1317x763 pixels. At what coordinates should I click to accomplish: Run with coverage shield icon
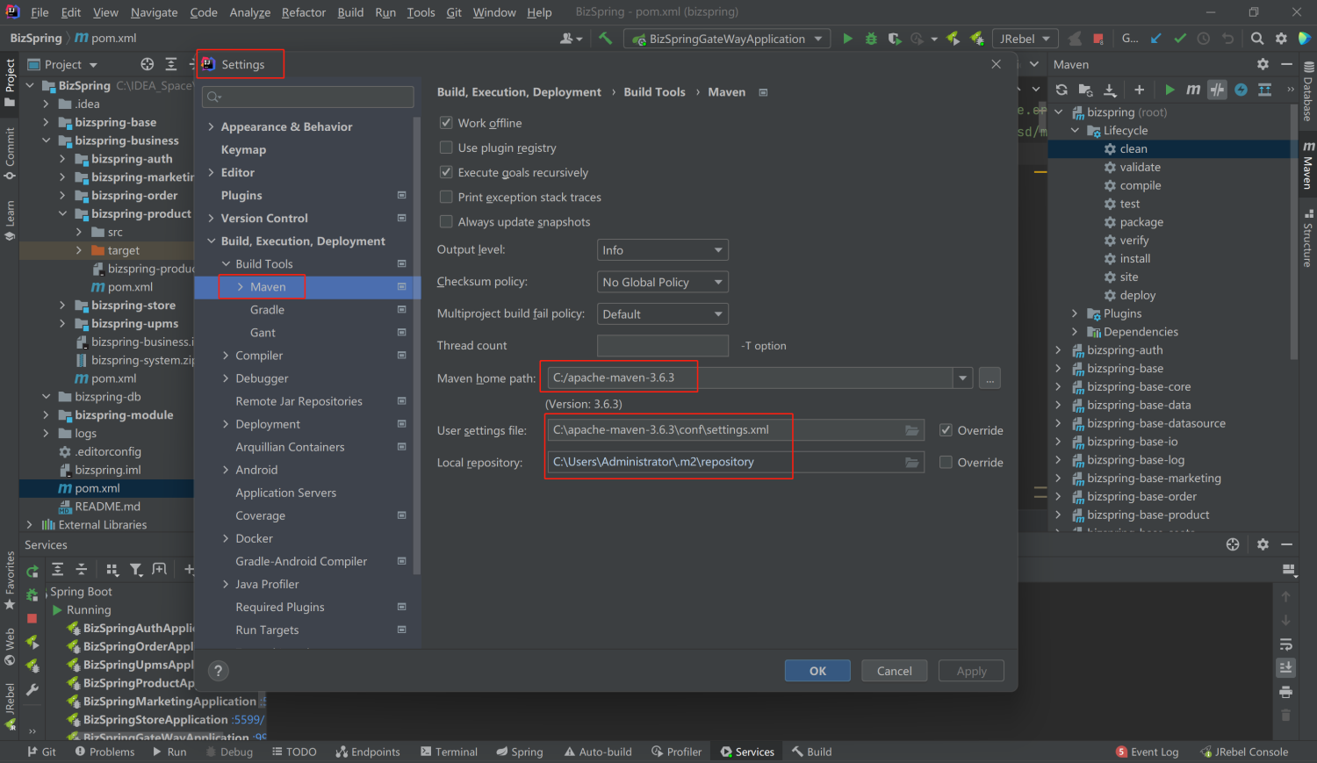[895, 39]
